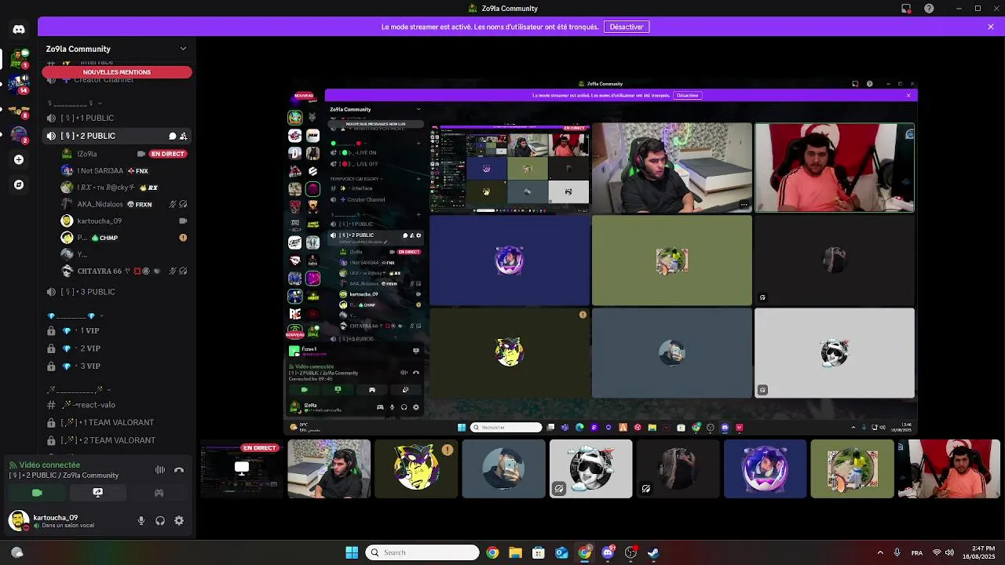Join the 1 PUBLIC voice channel

[118, 118]
